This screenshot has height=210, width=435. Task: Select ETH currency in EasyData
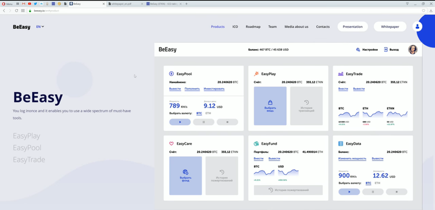tap(377, 183)
